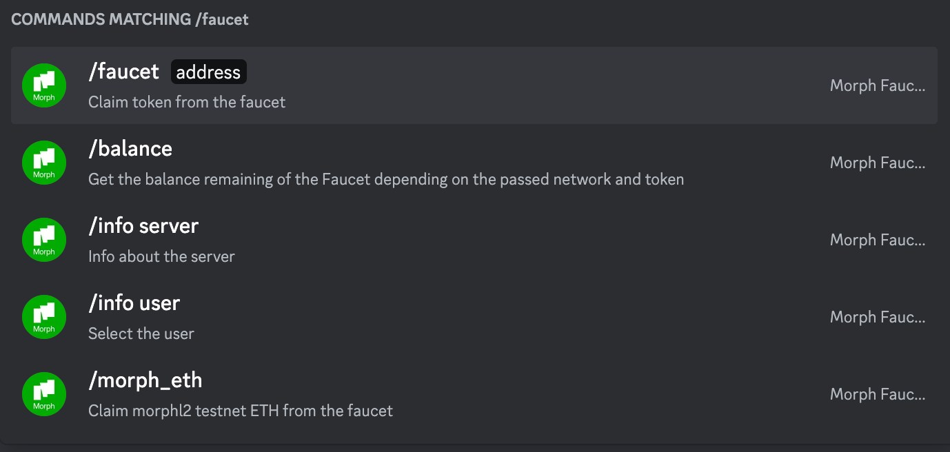Choose the /info server command name

coord(143,226)
